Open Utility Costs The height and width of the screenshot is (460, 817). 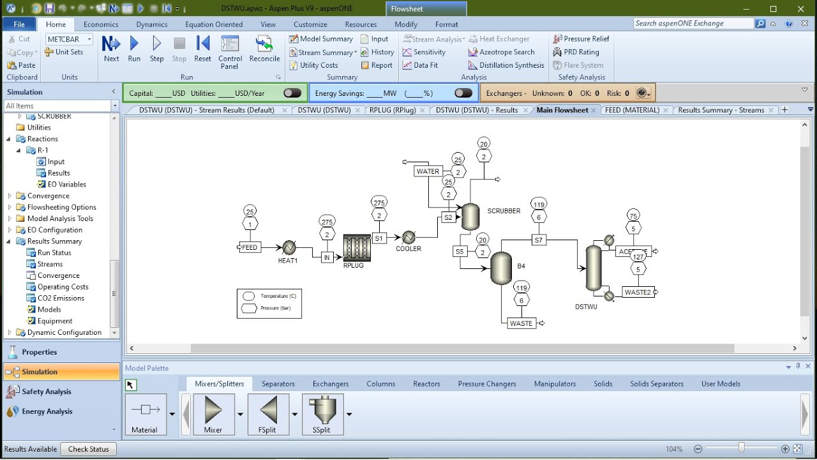tap(313, 65)
